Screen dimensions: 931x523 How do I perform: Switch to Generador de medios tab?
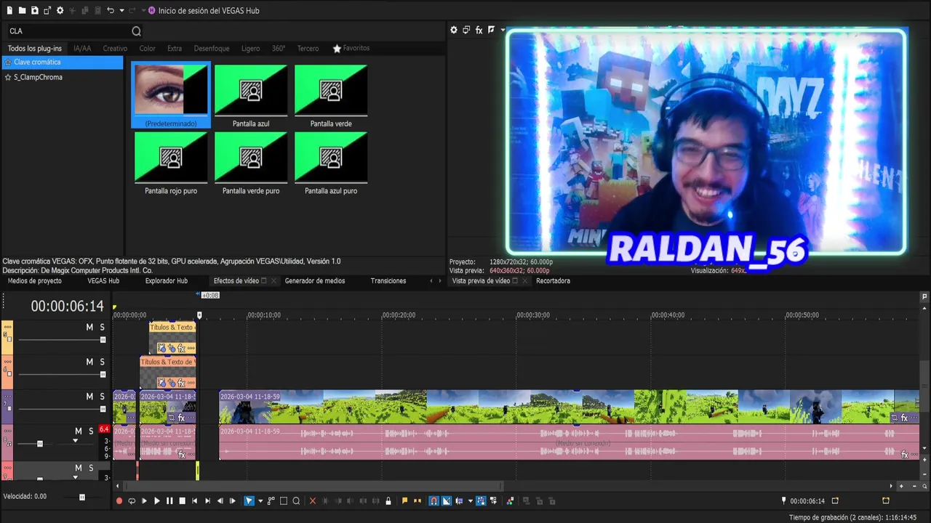coord(315,281)
